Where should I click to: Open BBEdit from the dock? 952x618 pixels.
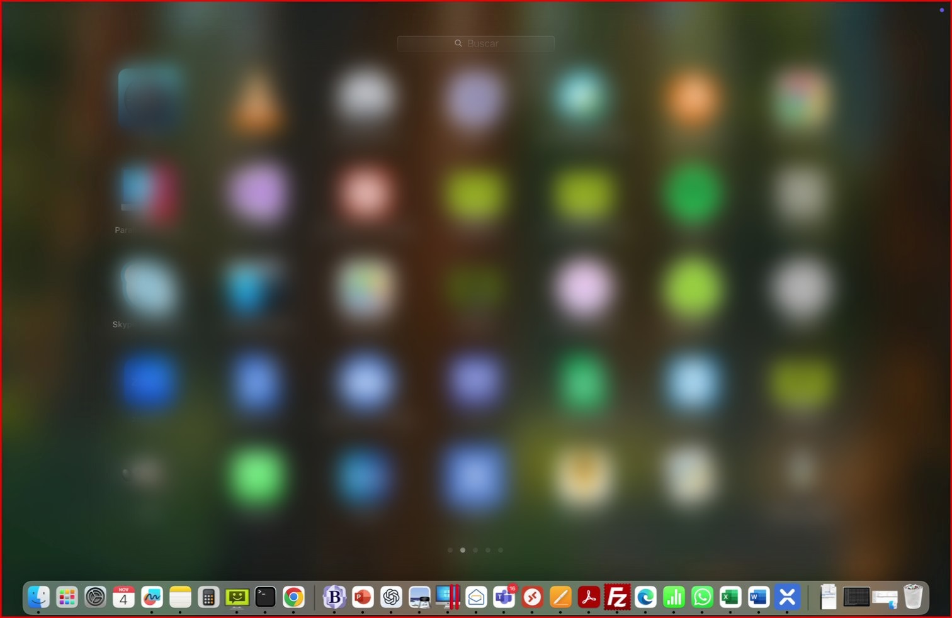pyautogui.click(x=334, y=597)
